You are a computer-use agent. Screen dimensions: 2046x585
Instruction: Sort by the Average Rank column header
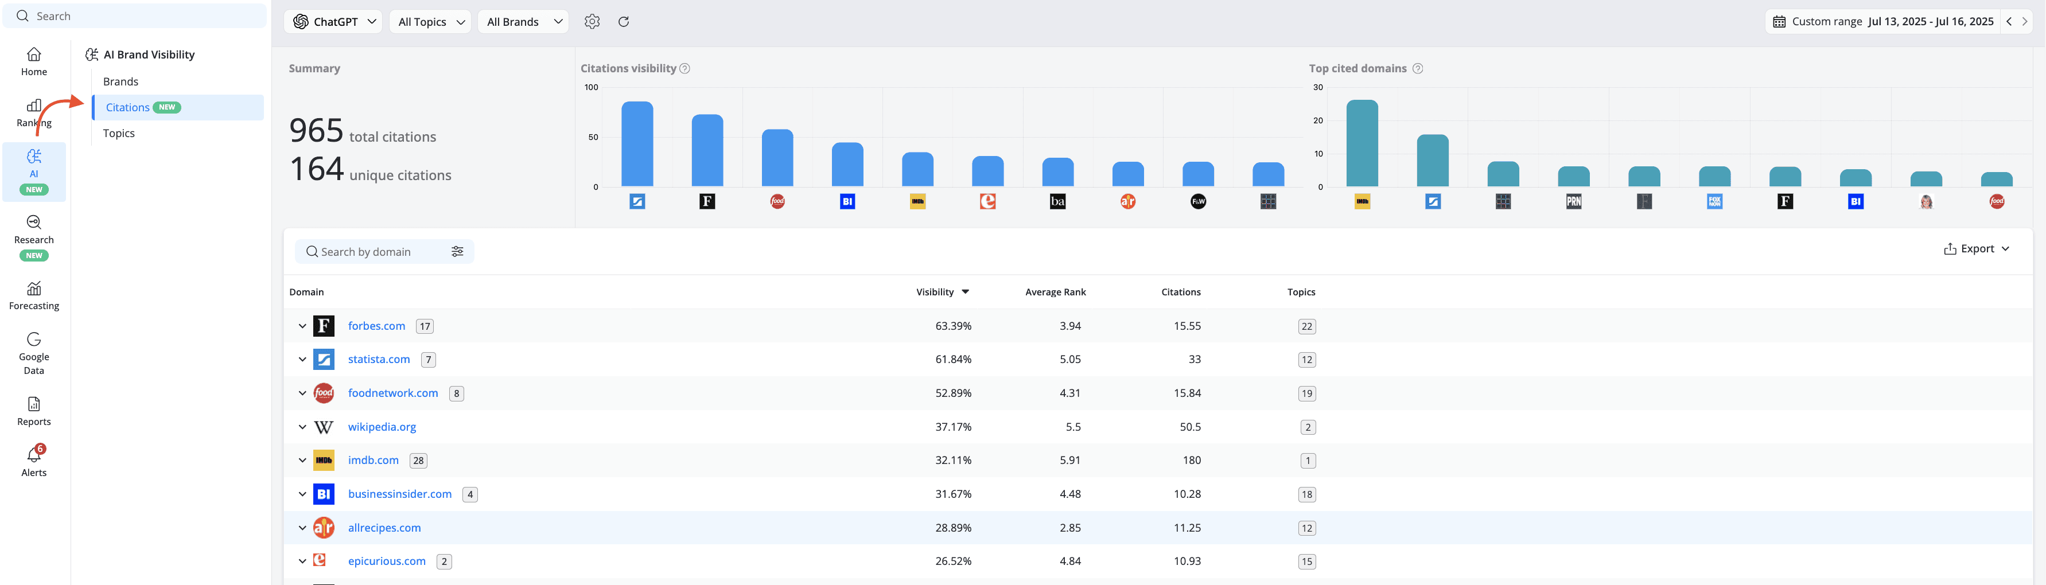pyautogui.click(x=1056, y=292)
